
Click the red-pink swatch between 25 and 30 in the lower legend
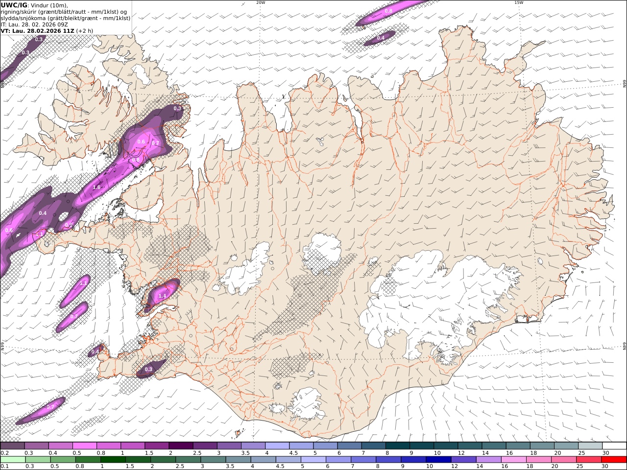click(589, 460)
